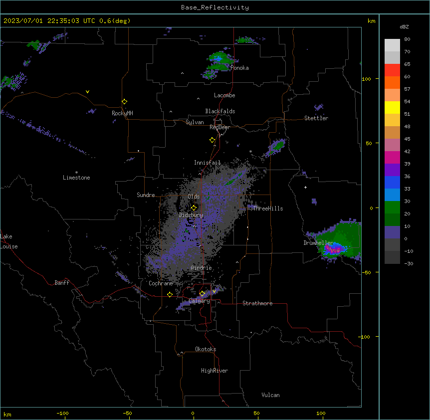The height and width of the screenshot is (420, 430).
Task: Pick the slate purple 0-10 dBZ legend swatch
Action: [392, 232]
